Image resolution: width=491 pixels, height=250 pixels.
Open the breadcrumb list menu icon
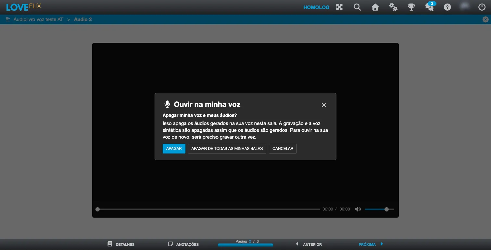(x=8, y=19)
